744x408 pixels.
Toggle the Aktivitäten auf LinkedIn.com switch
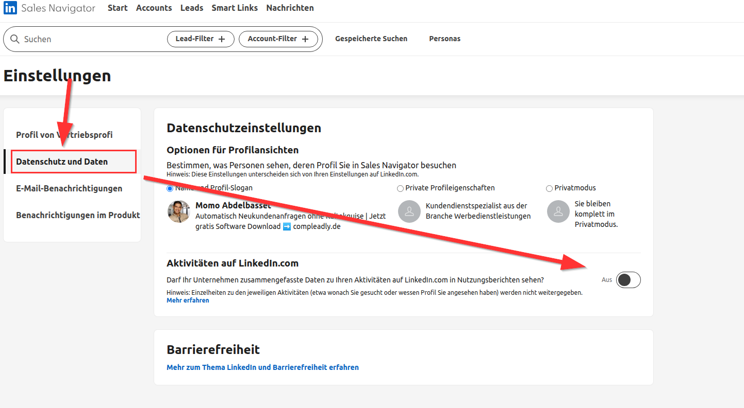pos(628,280)
